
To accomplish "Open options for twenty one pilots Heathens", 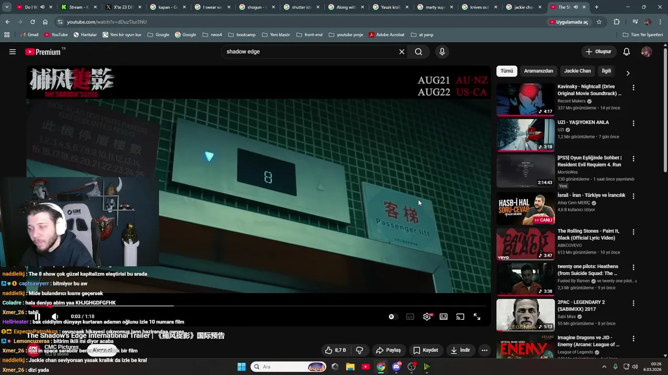I will pyautogui.click(x=634, y=267).
